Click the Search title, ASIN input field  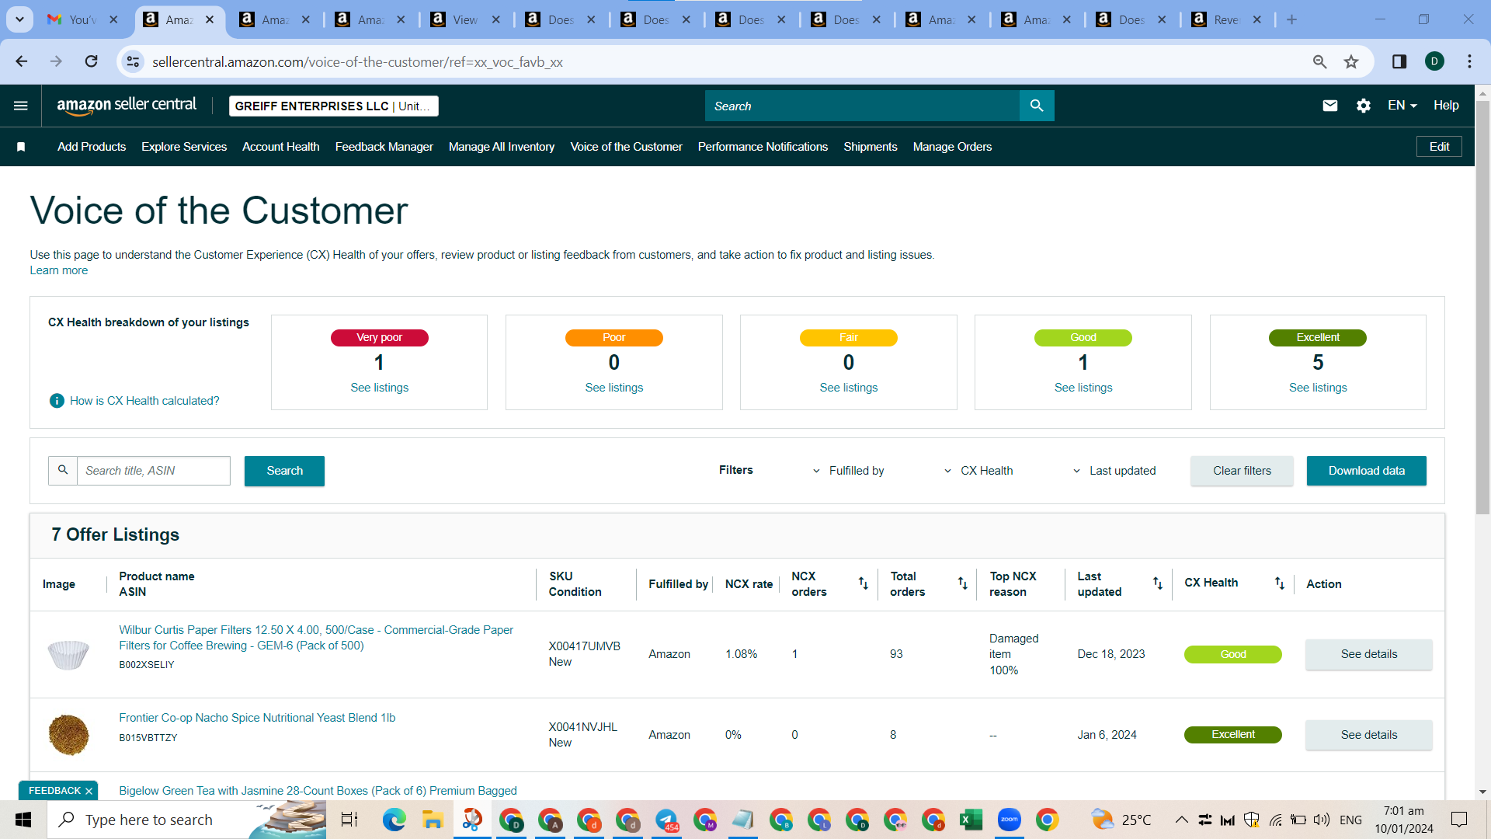154,471
